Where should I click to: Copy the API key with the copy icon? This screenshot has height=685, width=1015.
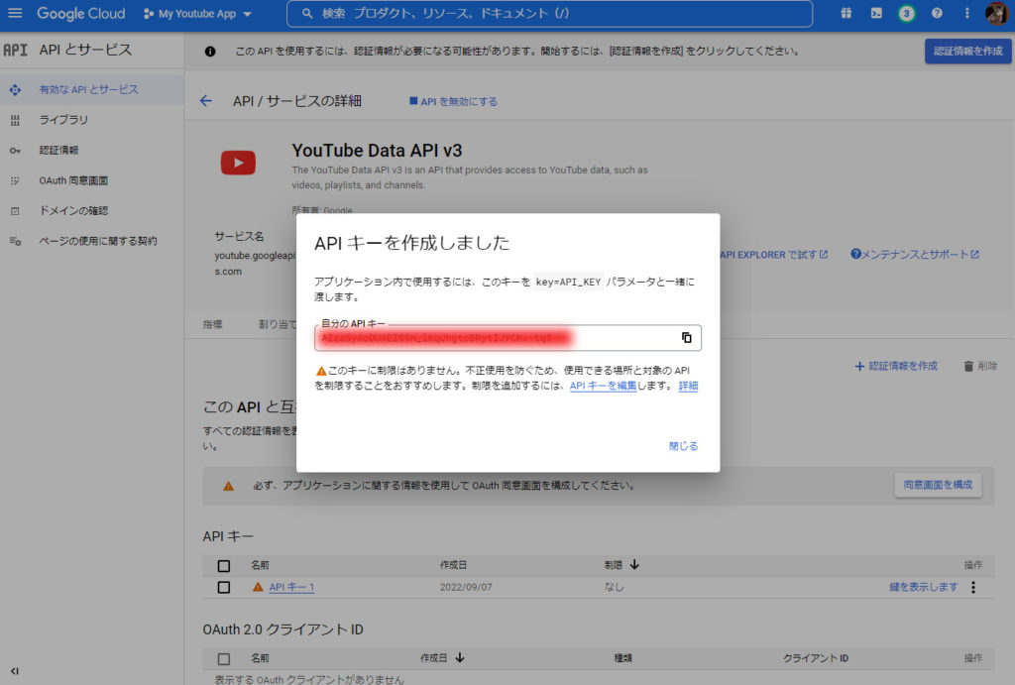(686, 337)
